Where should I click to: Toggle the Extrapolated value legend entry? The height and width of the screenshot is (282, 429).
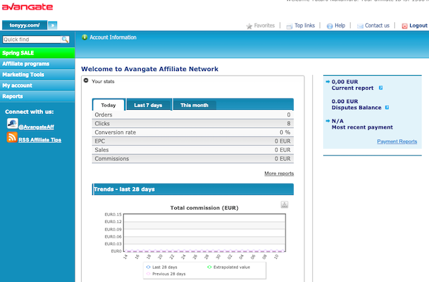click(229, 267)
